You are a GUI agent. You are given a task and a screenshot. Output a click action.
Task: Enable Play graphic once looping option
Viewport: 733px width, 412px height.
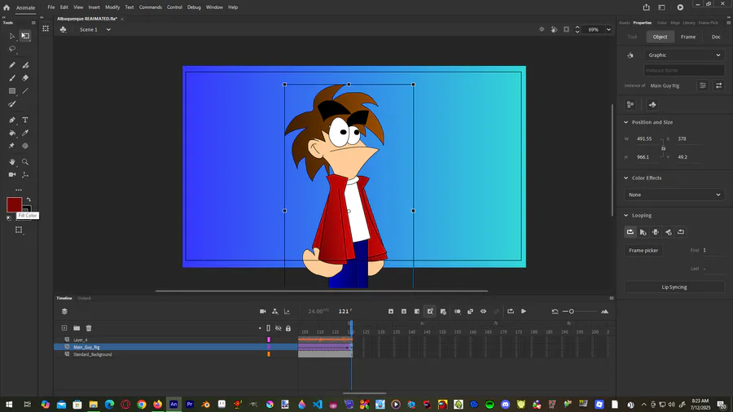pyautogui.click(x=643, y=232)
